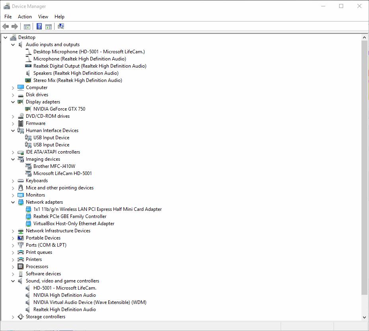Click the Brother MFC-J410W device icon
Viewport: 369px width, 331px height.
[x=28, y=166]
